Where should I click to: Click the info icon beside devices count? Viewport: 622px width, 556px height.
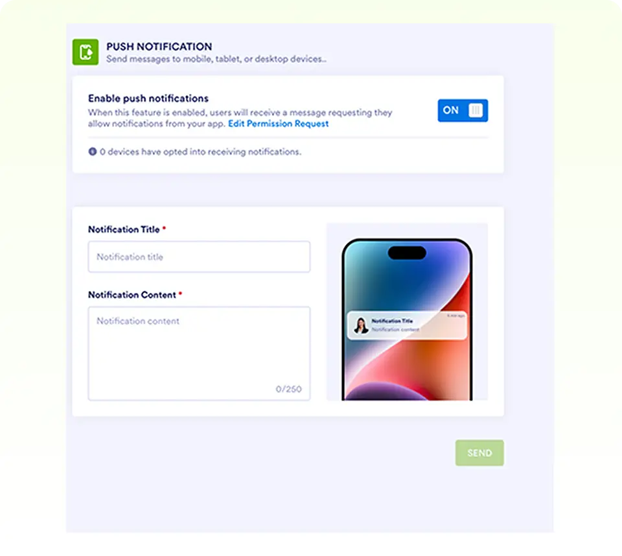pyautogui.click(x=93, y=152)
